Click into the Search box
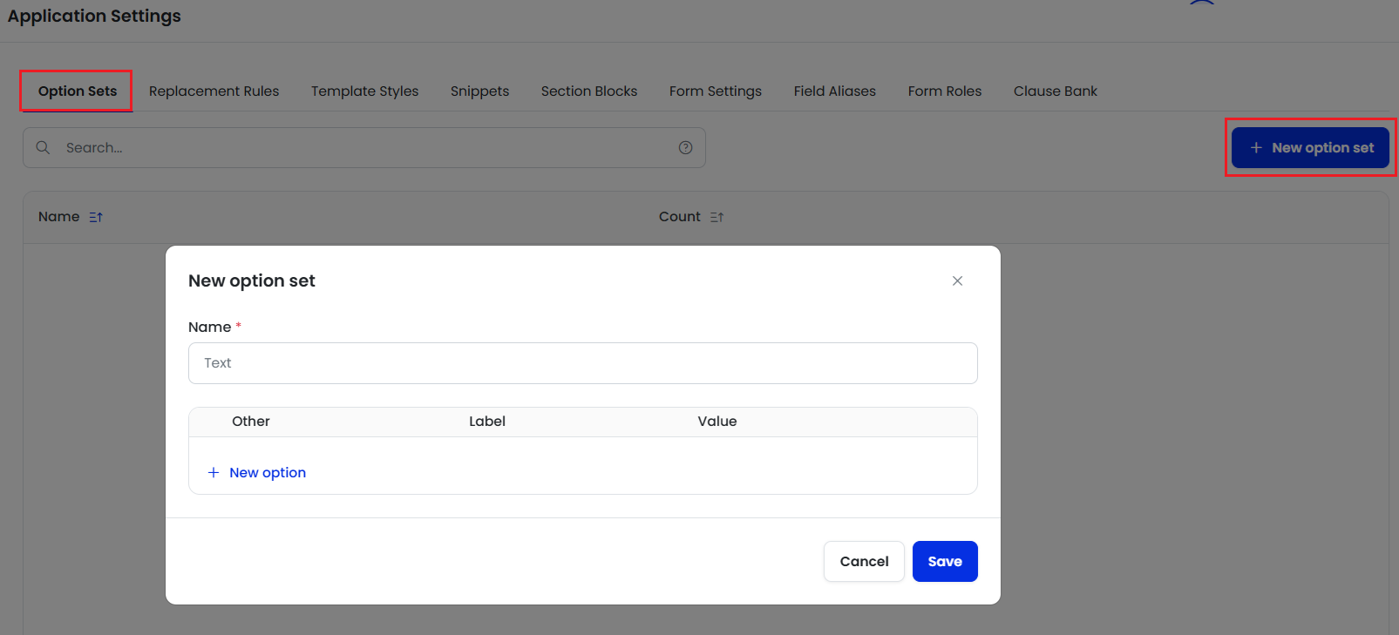Image resolution: width=1399 pixels, height=635 pixels. [x=364, y=148]
